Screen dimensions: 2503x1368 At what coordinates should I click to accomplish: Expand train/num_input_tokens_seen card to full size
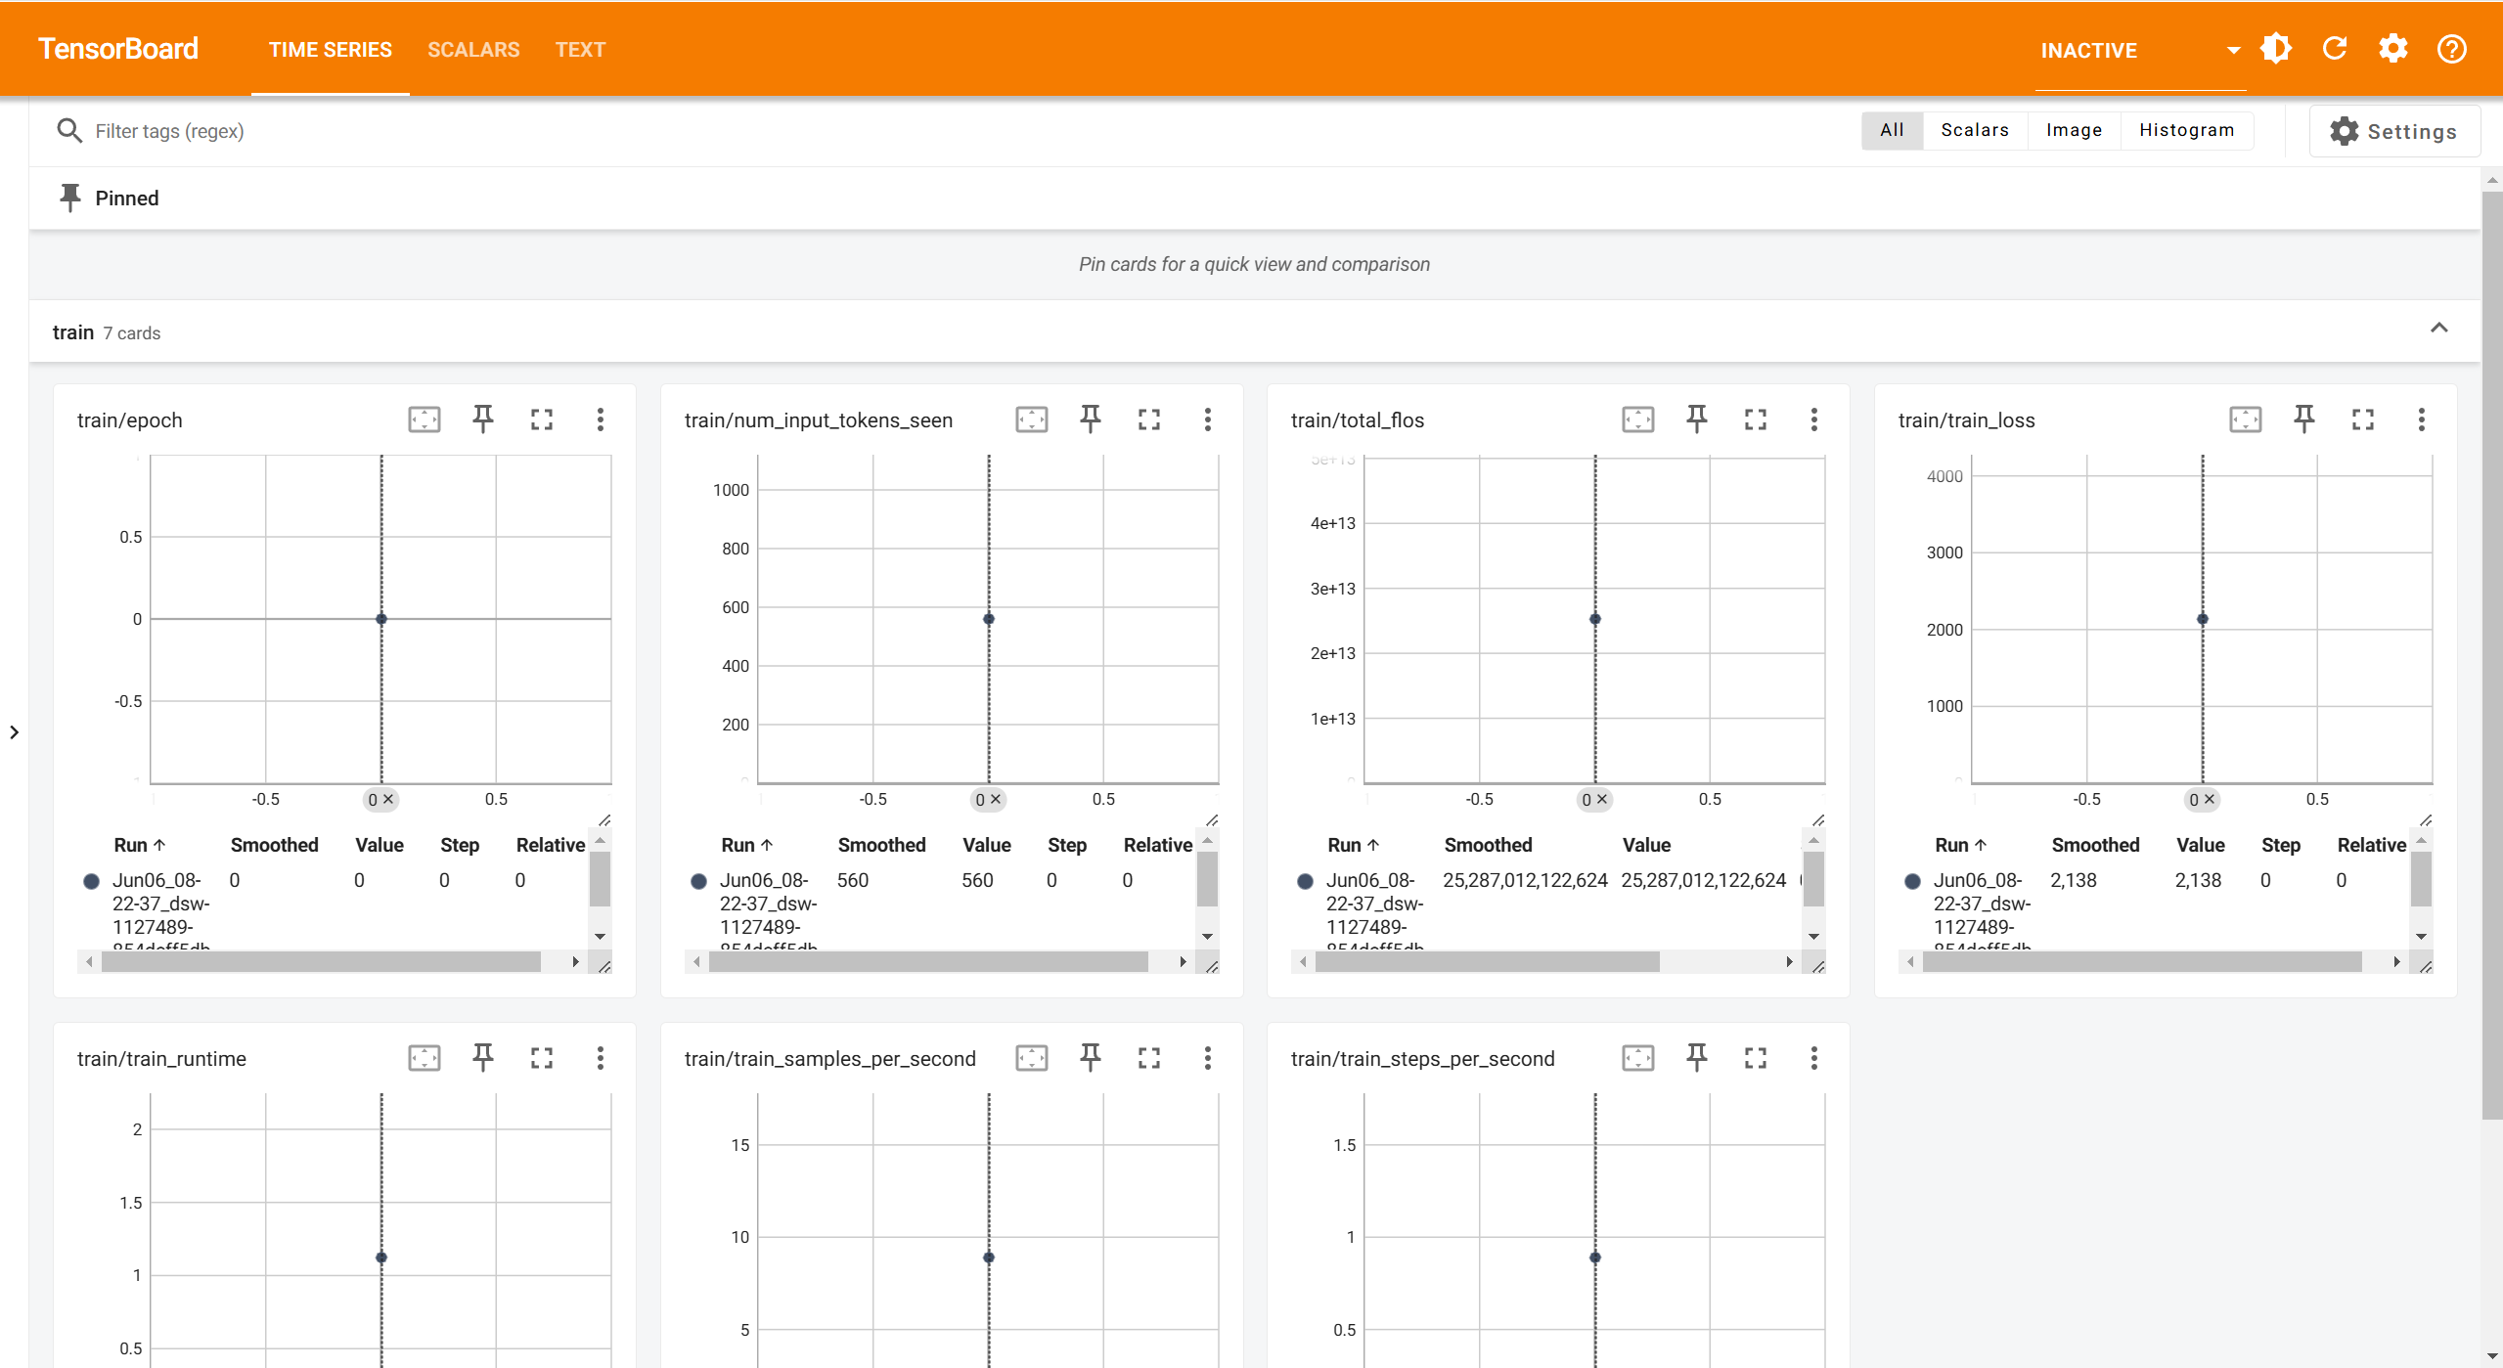(x=1149, y=419)
